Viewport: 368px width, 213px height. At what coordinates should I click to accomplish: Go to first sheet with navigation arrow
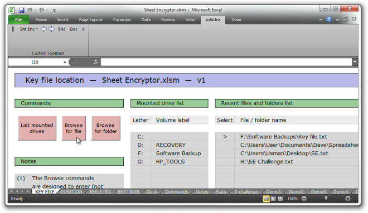point(11,191)
